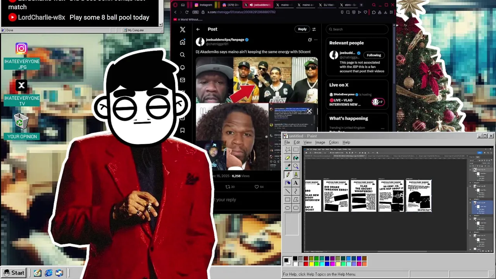Open the IHATEEVERYONE TV desktop icon

click(x=22, y=93)
